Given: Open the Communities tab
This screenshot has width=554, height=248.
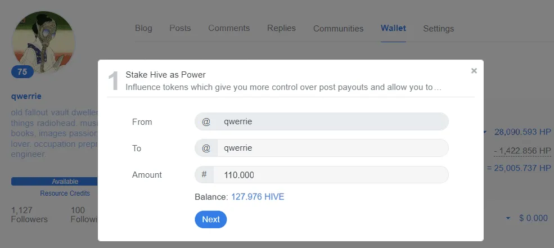Looking at the screenshot, I should pos(338,29).
